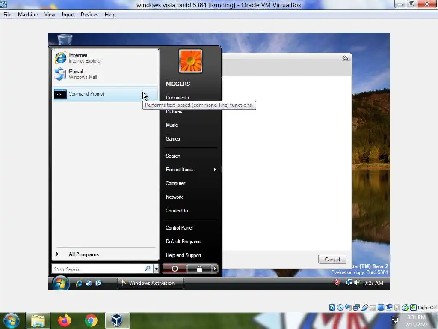Open Chrome from the host taskbar

coord(91,320)
